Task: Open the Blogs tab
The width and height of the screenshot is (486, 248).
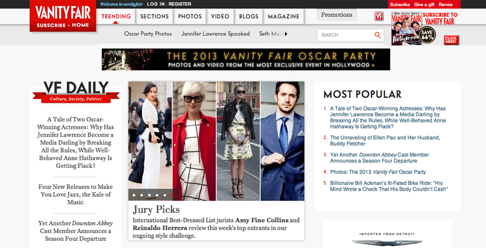Action: (x=249, y=17)
